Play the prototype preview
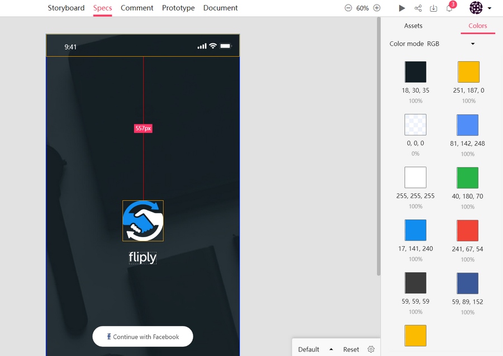The height and width of the screenshot is (356, 503). tap(402, 8)
